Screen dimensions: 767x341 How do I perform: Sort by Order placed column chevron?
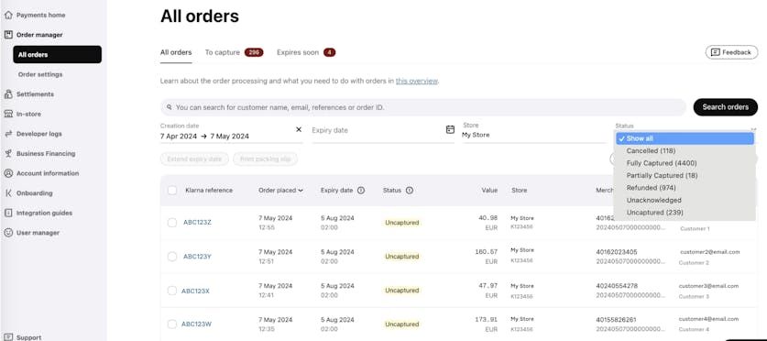click(301, 191)
